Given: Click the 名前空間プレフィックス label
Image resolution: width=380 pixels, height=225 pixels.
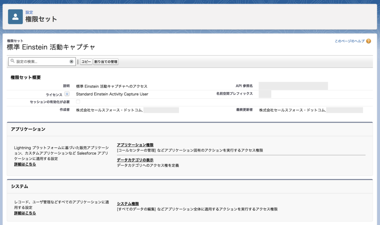Looking at the screenshot, I should 235,94.
